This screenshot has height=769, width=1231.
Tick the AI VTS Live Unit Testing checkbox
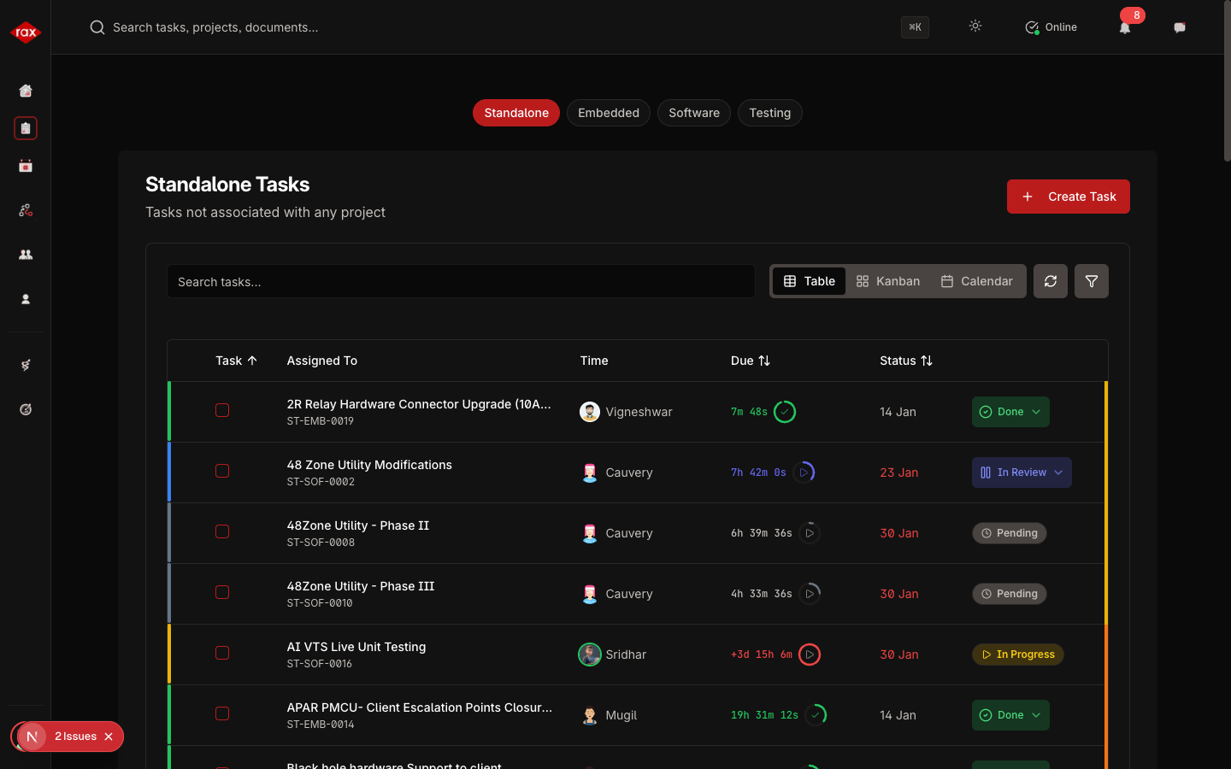pyautogui.click(x=222, y=653)
